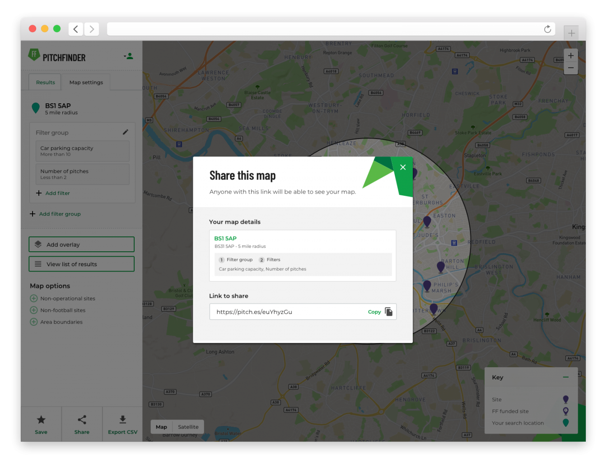This screenshot has width=607, height=462.
Task: Enable the Non-operational sites map option
Action: [x=34, y=298]
